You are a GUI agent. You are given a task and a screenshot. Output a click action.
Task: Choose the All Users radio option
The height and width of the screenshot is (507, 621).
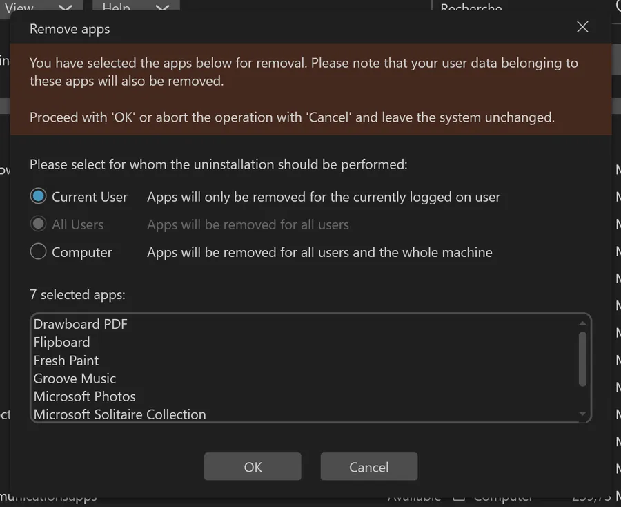(39, 224)
